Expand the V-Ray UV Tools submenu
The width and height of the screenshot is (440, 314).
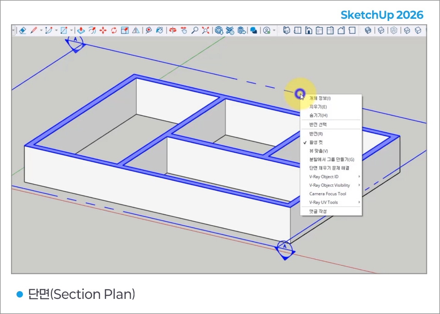pyautogui.click(x=331, y=202)
